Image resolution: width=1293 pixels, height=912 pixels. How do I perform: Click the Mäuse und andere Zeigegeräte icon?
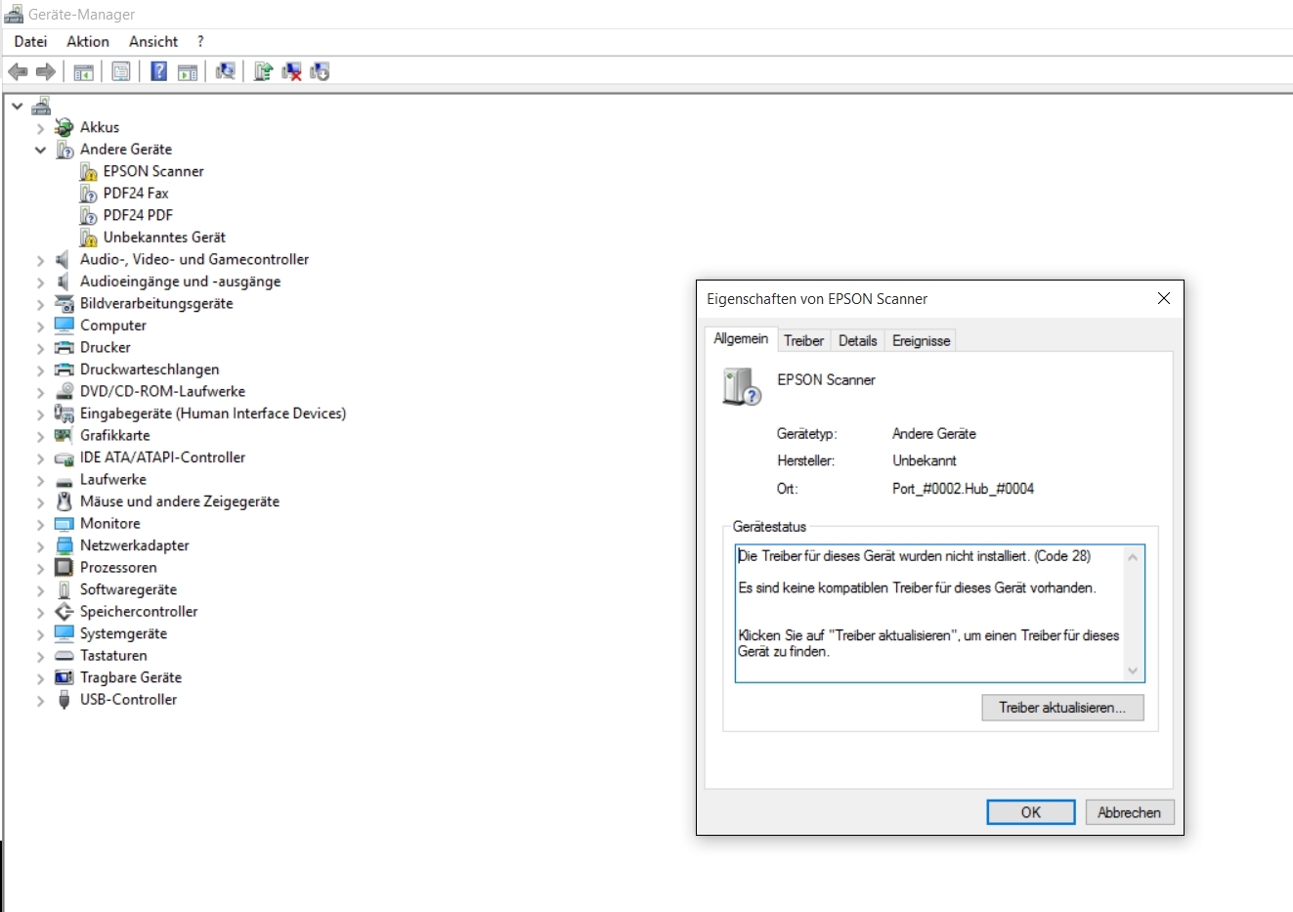click(x=65, y=501)
